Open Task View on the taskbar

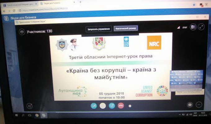(30, 115)
